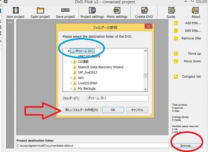Click the Create DVD icon
208x152 pixels.
pos(144,10)
